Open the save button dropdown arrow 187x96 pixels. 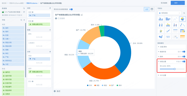[183, 3]
